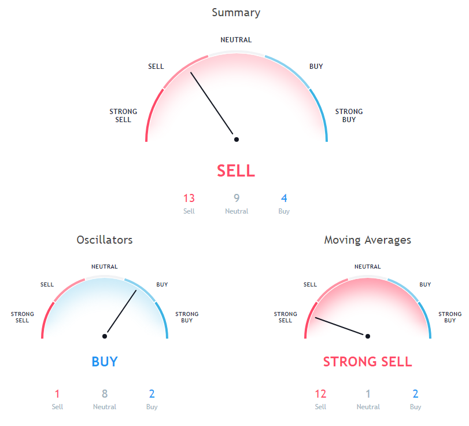The width and height of the screenshot is (469, 426).
Task: Select the Oscillators neutral count 8
Action: 105,394
